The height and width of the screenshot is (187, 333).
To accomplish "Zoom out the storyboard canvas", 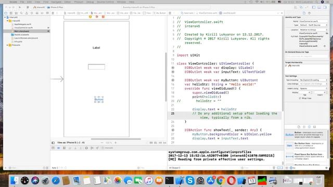I will tap(102, 143).
